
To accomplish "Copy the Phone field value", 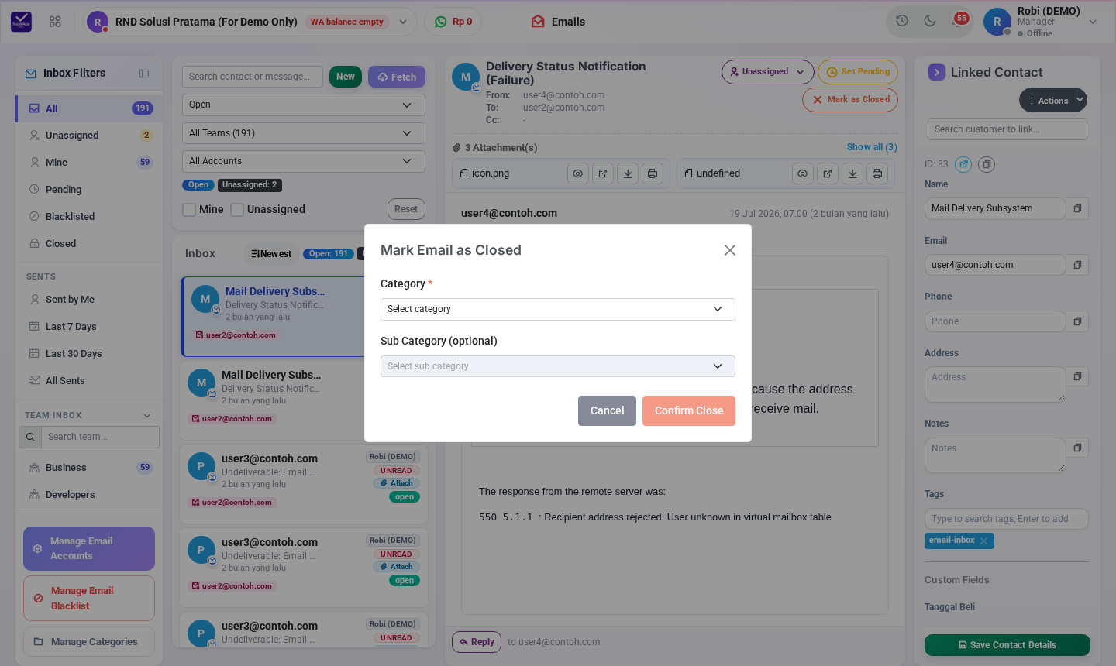I will pos(1077,321).
